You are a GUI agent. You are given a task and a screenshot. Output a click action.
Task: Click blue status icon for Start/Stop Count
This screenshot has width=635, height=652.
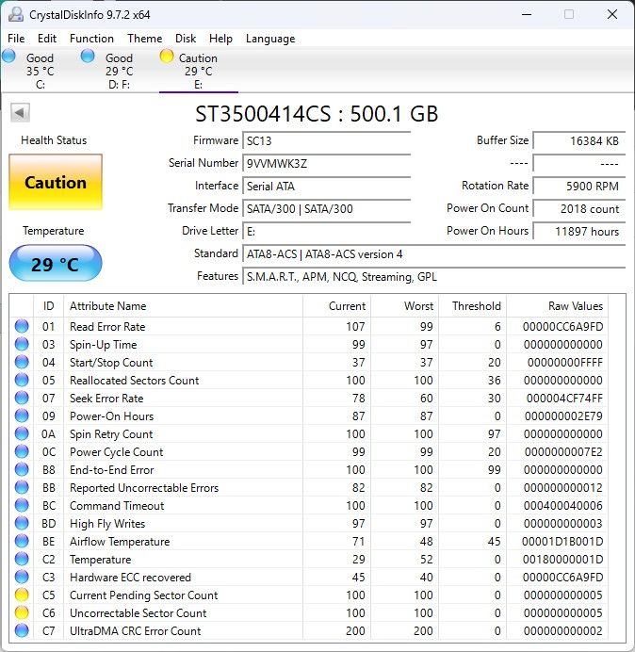[x=22, y=362]
